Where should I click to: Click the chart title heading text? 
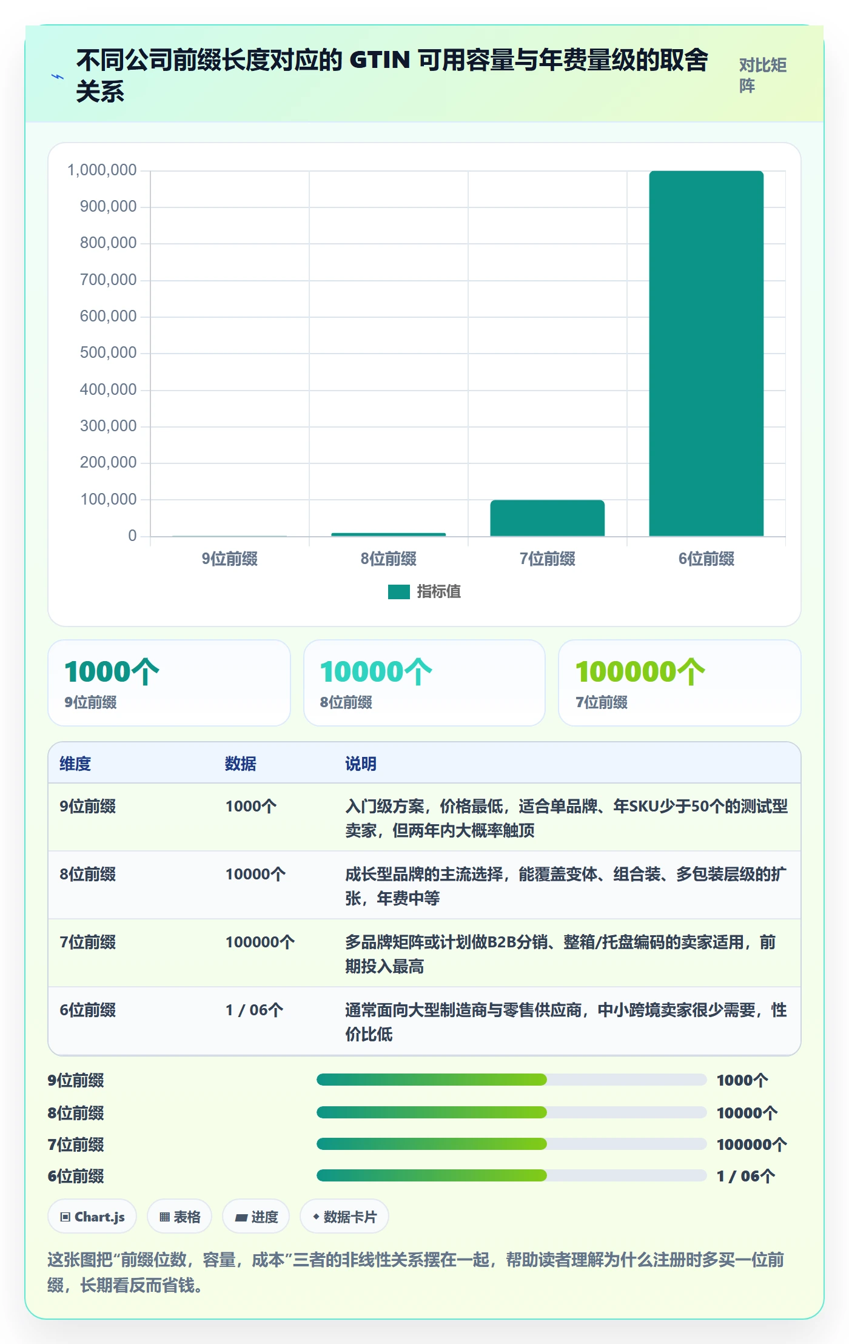(x=392, y=75)
